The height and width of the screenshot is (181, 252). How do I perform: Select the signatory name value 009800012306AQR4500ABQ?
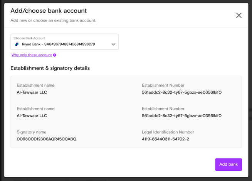pos(47,139)
